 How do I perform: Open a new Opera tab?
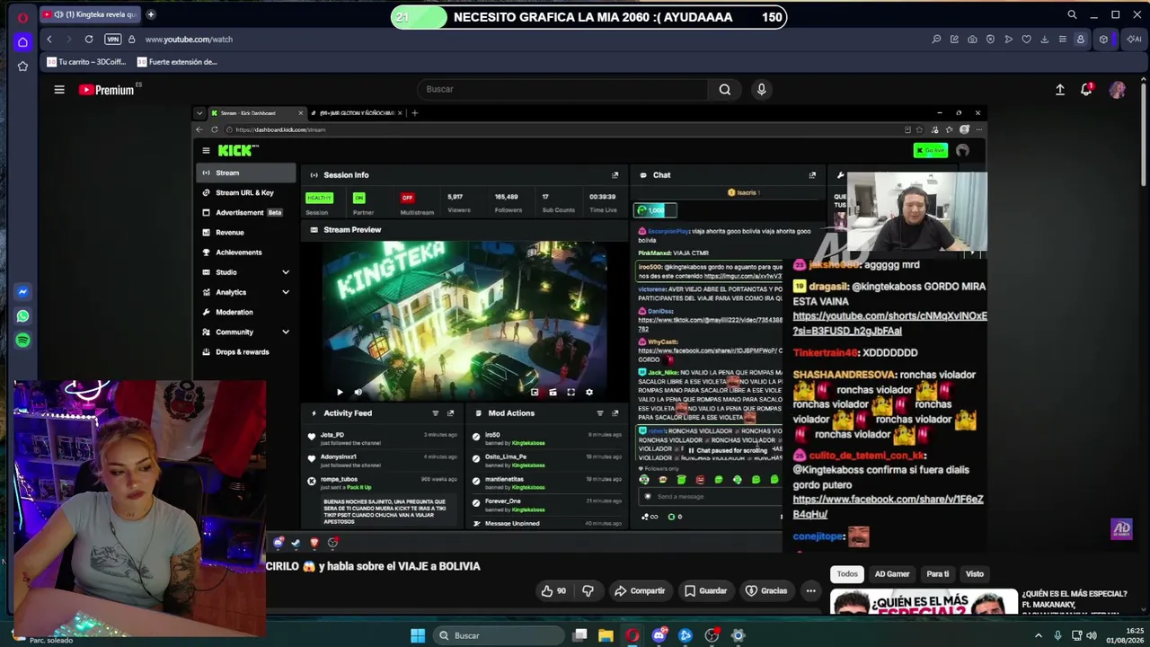[x=151, y=14]
